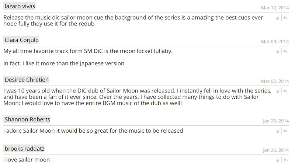Reply to brooks raddatz's comment
This screenshot has width=295, height=167.
[x=285, y=160]
